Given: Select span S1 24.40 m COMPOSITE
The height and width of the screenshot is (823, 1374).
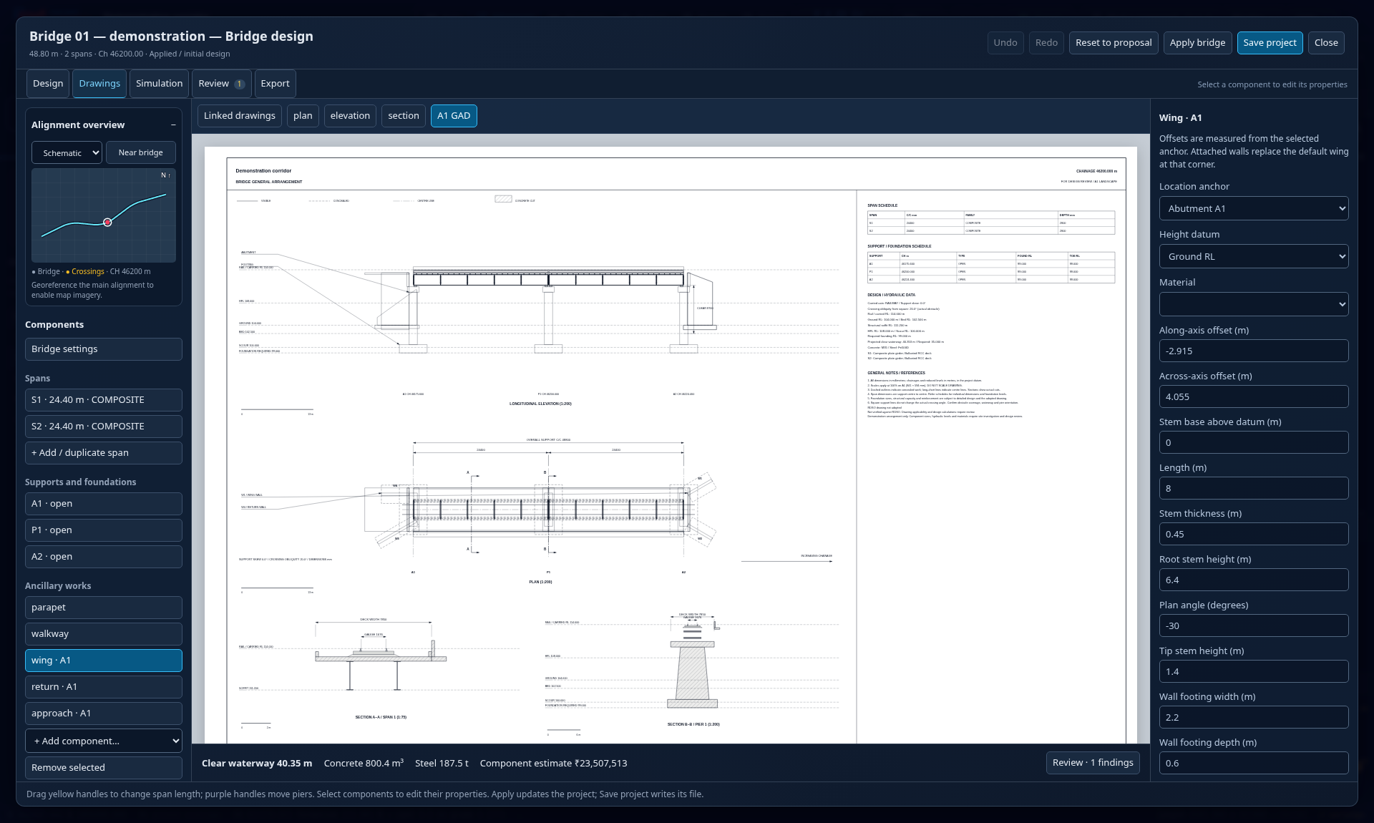Looking at the screenshot, I should pyautogui.click(x=104, y=400).
